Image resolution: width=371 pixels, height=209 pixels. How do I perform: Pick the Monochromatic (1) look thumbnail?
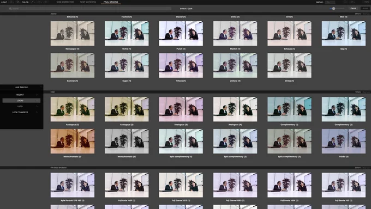(x=73, y=141)
